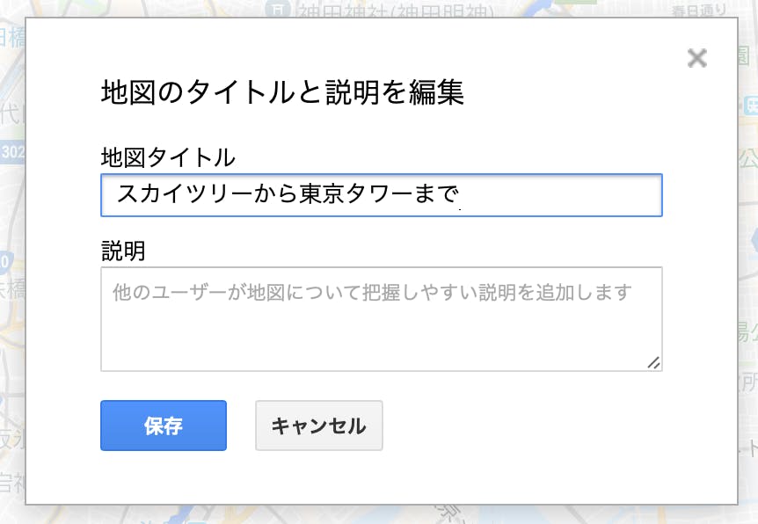This screenshot has height=524, width=758.
Task: Click the green 園 park label at top right
Action: pyautogui.click(x=744, y=55)
